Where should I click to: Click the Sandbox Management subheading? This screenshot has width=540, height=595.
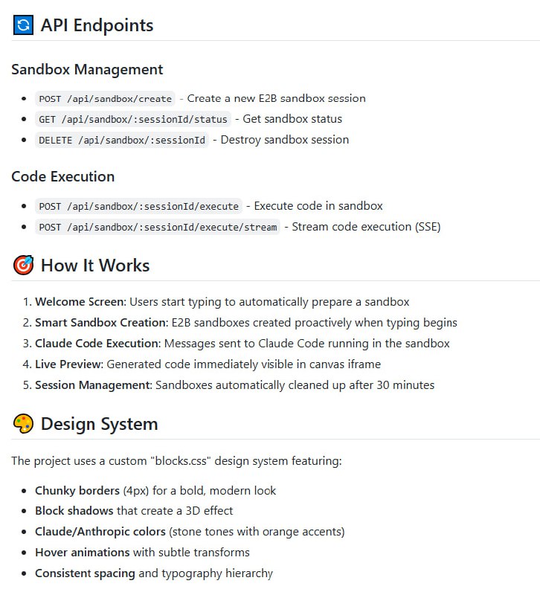87,69
